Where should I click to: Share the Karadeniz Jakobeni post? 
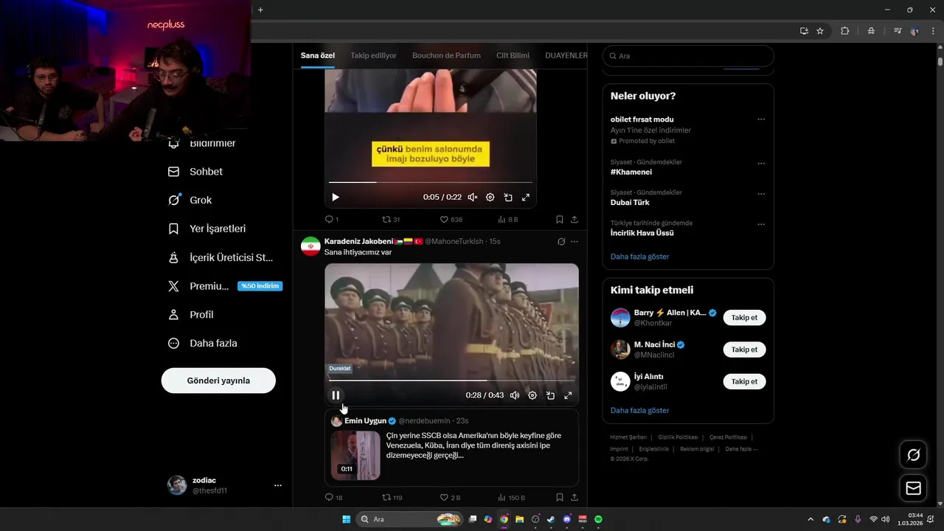[575, 498]
